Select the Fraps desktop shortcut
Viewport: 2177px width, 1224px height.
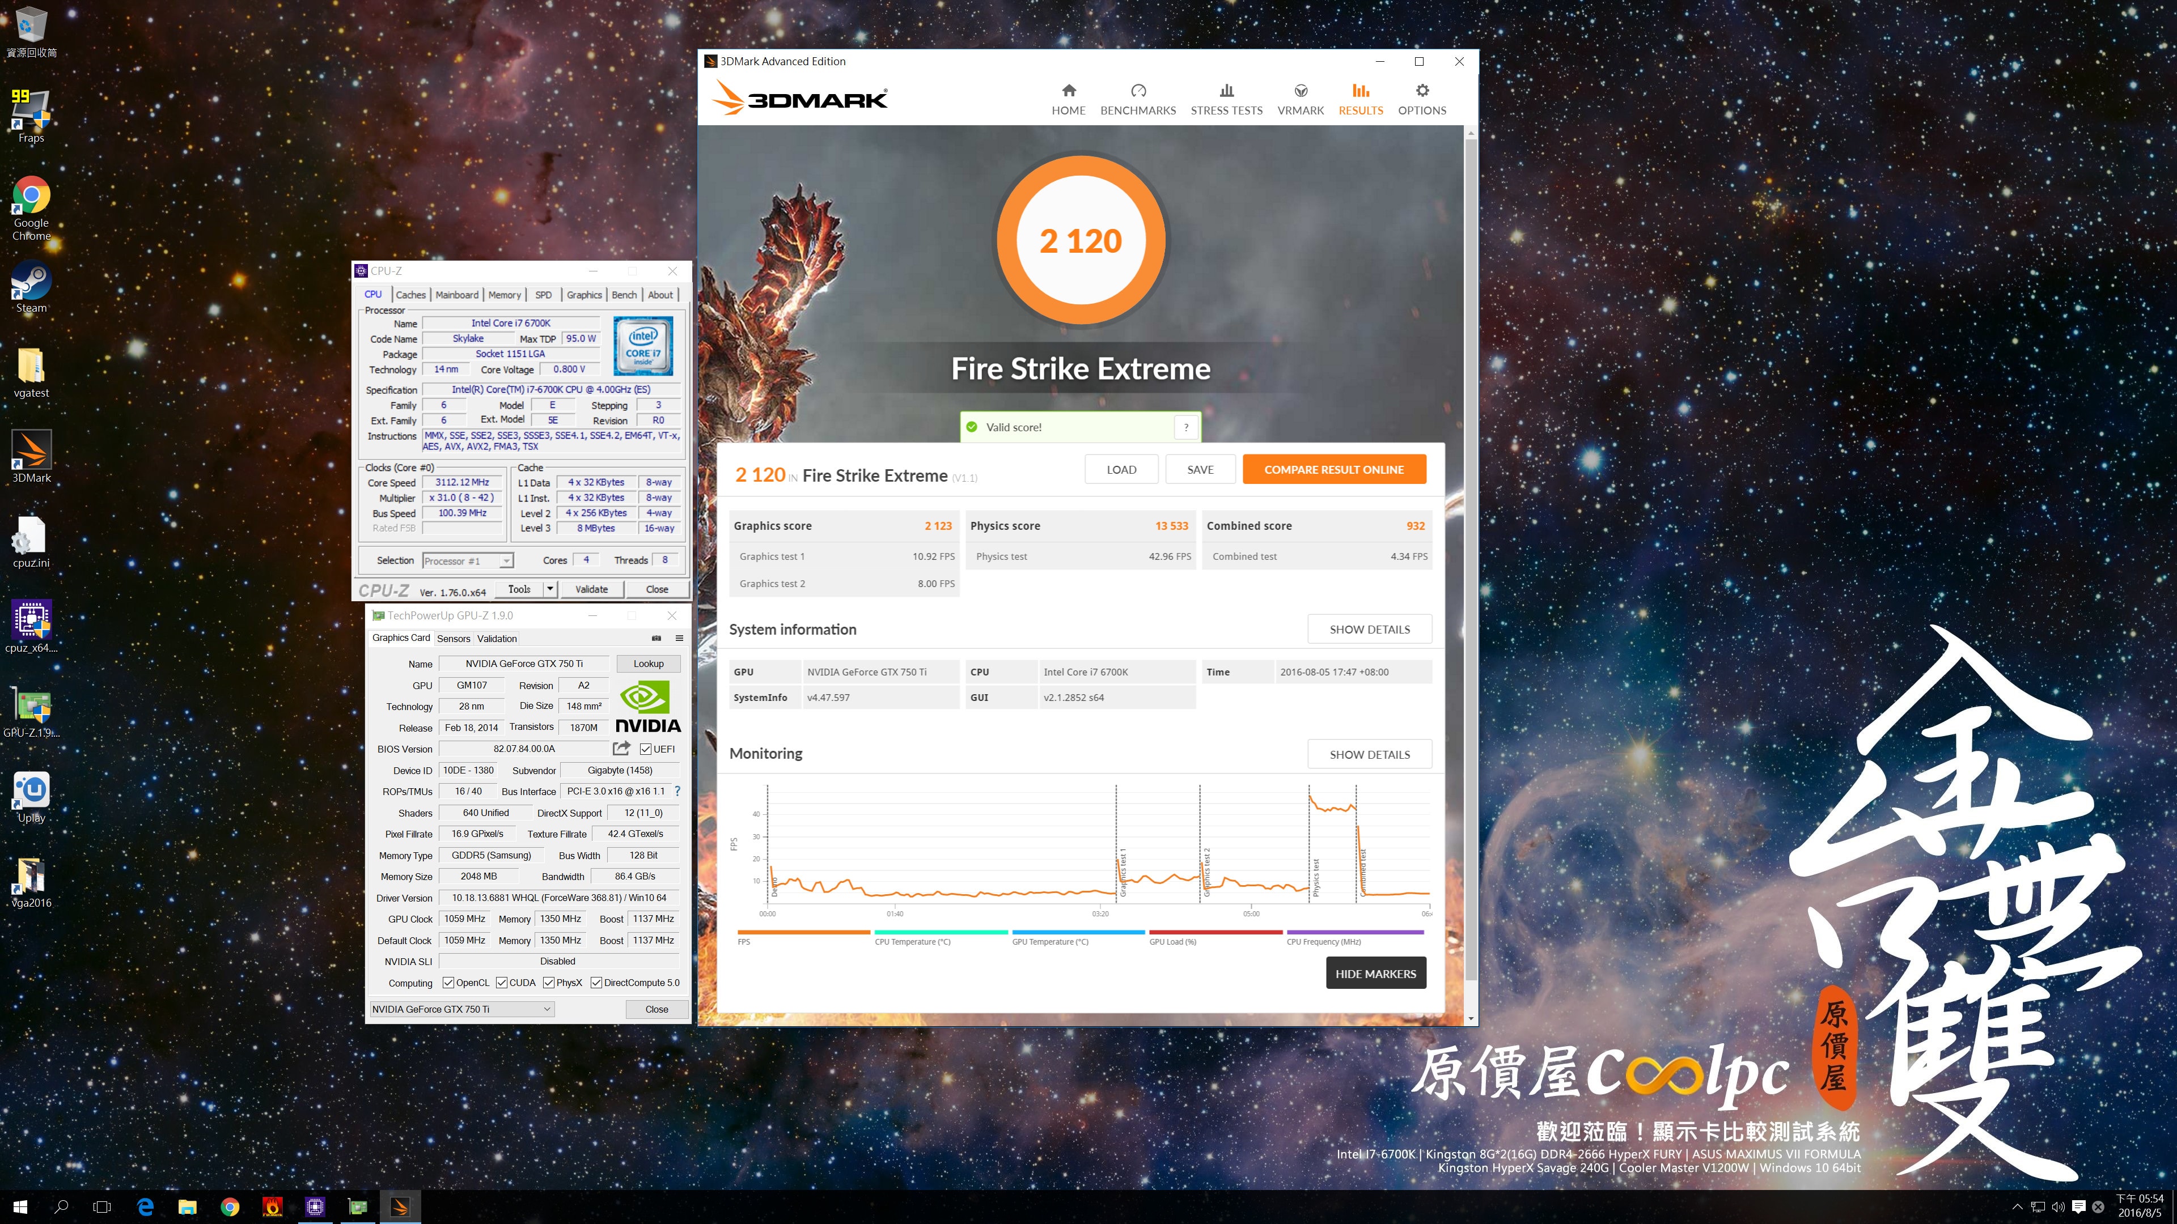coord(31,117)
